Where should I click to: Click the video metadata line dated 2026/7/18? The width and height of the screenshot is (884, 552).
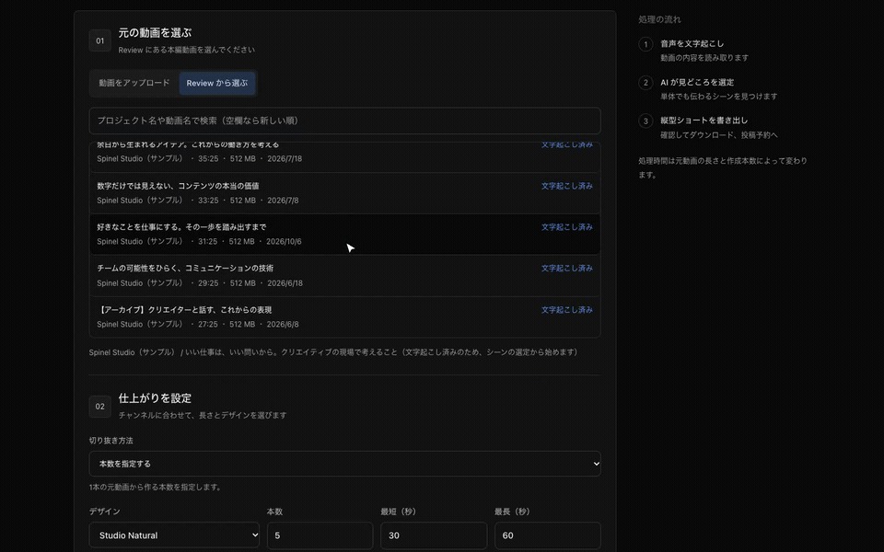click(199, 159)
